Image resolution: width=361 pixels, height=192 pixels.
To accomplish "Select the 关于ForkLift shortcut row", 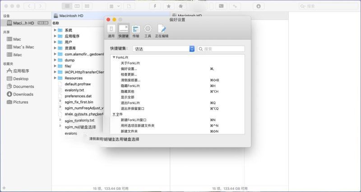I will coord(177,63).
